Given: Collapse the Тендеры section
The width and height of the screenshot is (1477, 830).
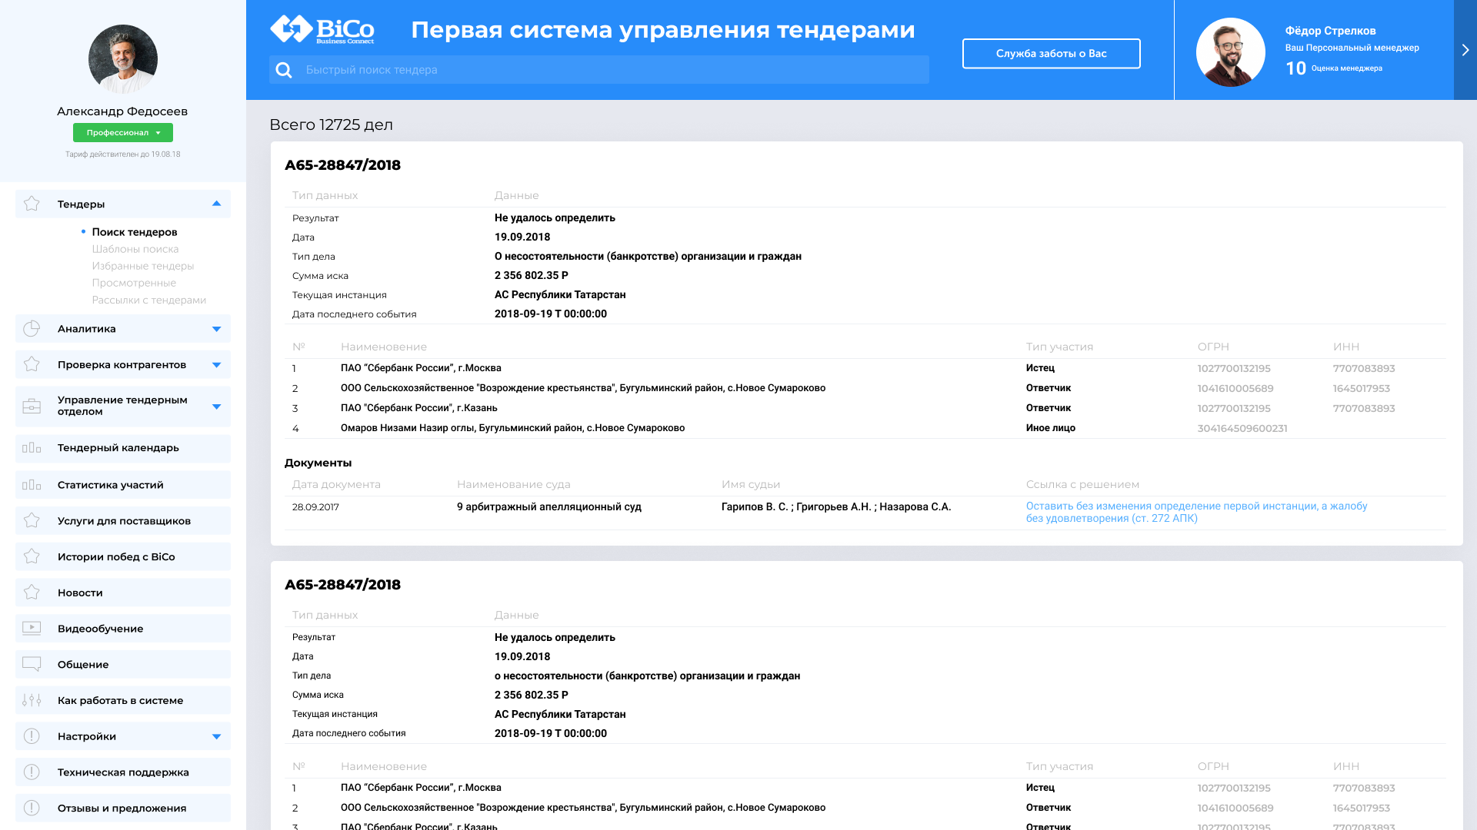Looking at the screenshot, I should pos(216,204).
